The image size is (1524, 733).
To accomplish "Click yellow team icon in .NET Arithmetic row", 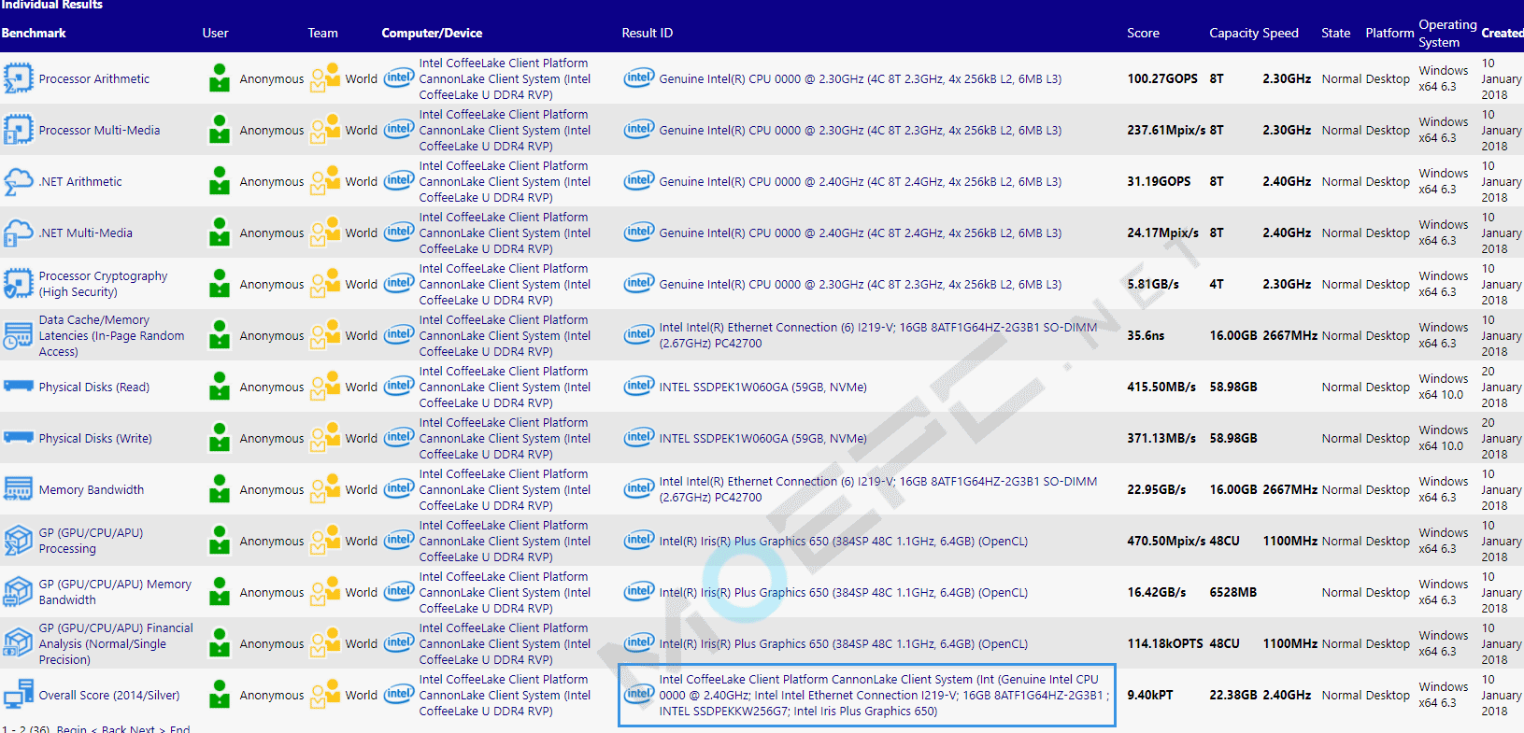I will pos(325,181).
